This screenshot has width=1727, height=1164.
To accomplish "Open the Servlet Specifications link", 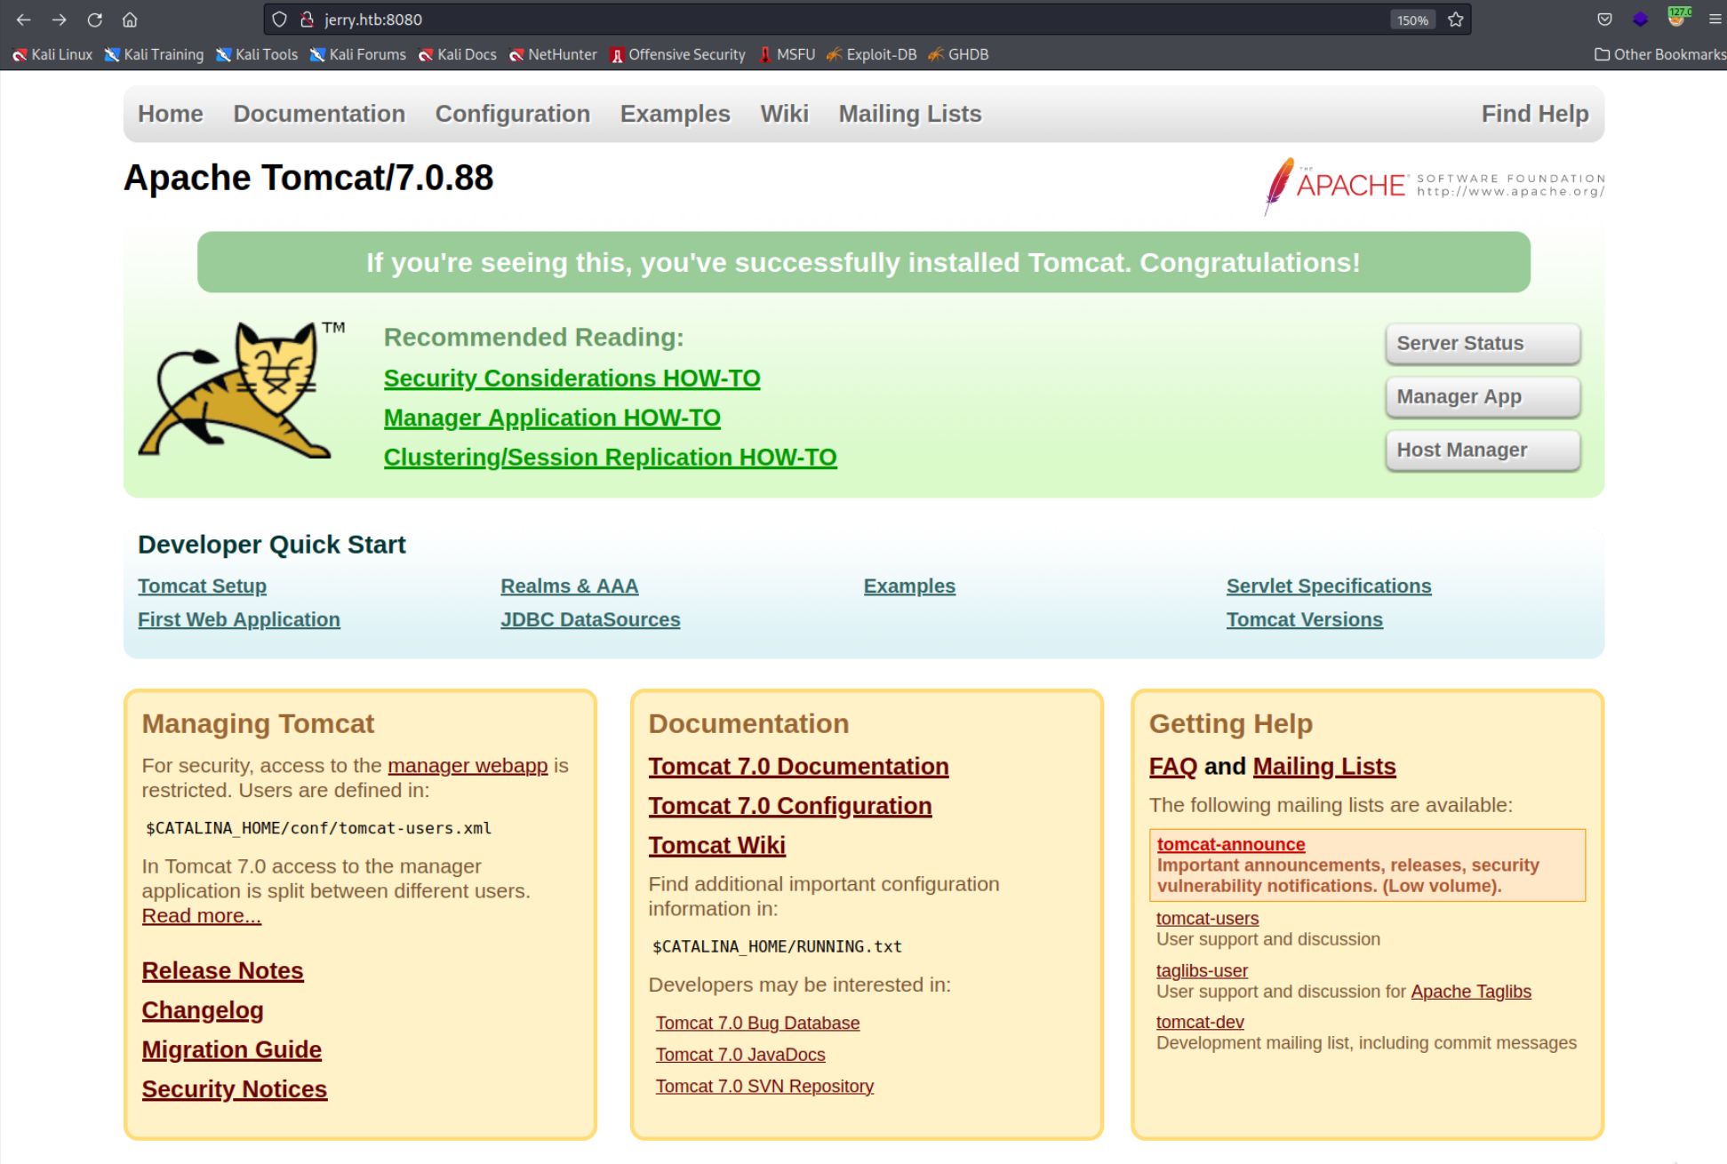I will tap(1329, 586).
